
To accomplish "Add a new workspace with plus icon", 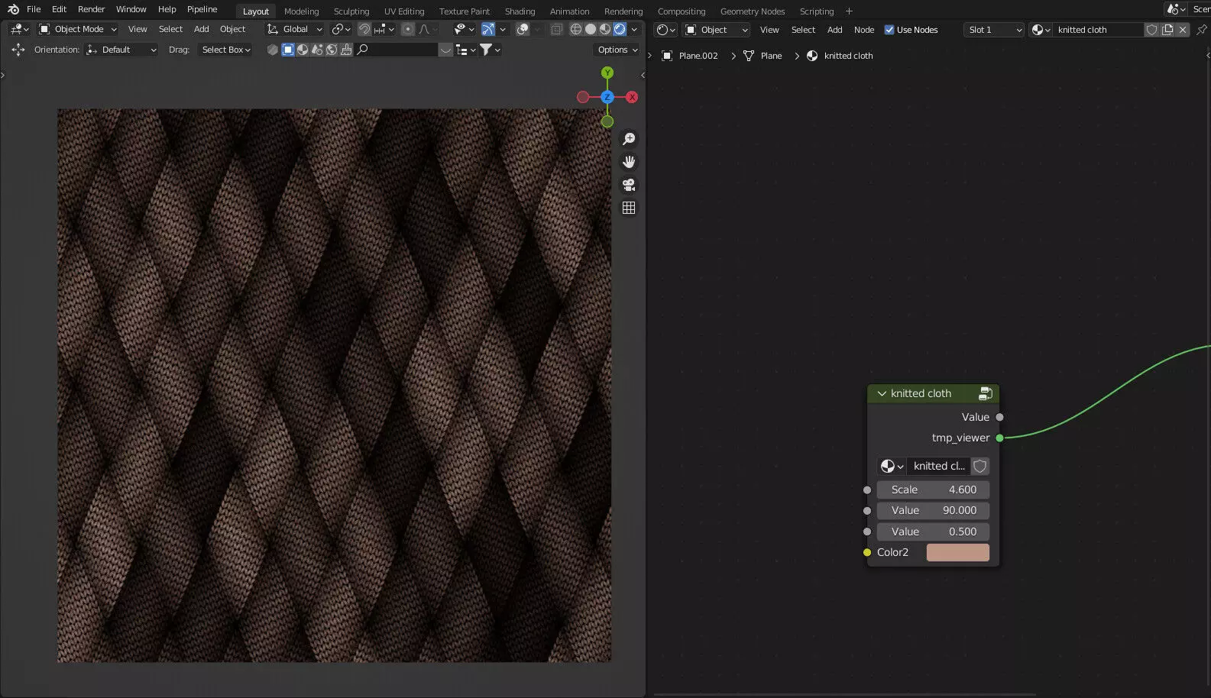I will [x=849, y=11].
